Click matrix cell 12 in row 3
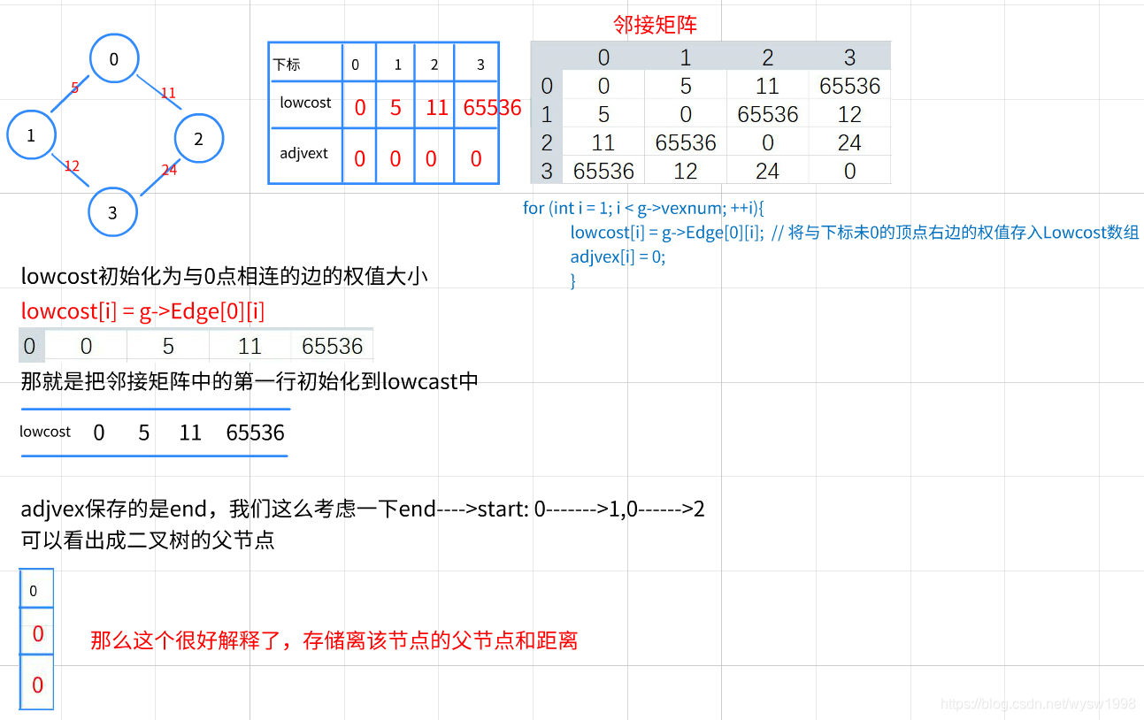 pyautogui.click(x=686, y=171)
